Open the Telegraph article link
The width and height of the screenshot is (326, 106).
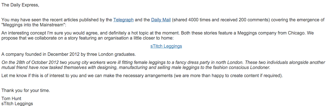point(123,20)
